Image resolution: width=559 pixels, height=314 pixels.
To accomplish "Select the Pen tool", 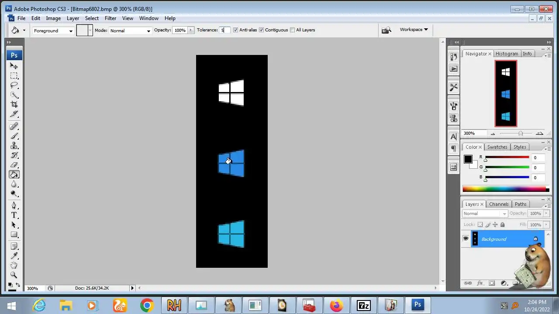I will tap(14, 205).
